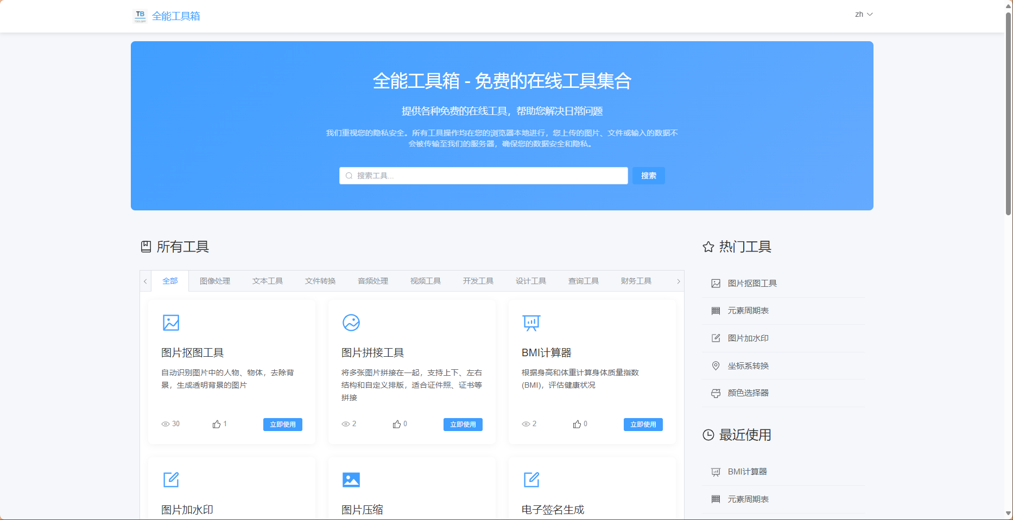This screenshot has width=1013, height=520.
Task: Open 坐标系转换 from the hot tools list
Action: (x=748, y=366)
